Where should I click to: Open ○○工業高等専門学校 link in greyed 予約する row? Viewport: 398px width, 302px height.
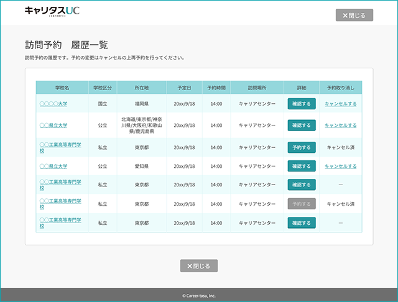pos(60,204)
